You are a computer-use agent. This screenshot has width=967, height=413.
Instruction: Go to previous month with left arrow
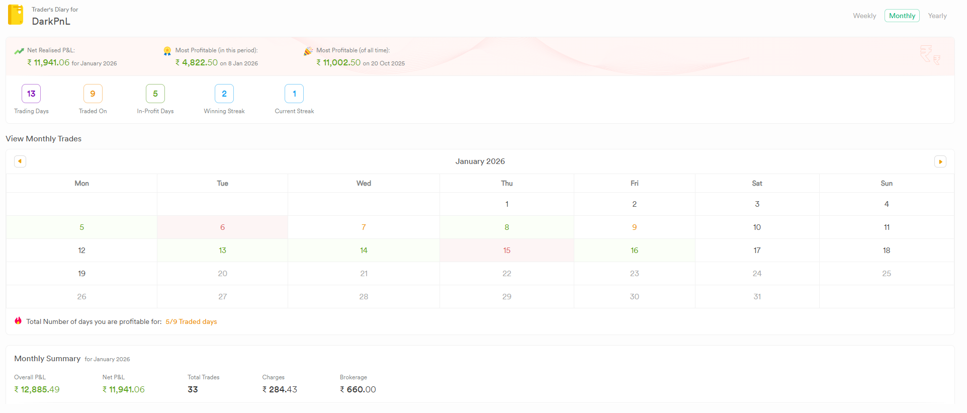[20, 161]
